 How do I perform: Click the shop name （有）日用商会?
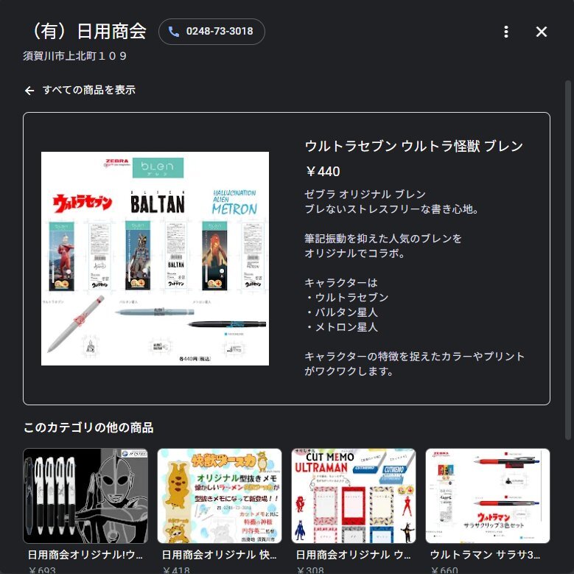pyautogui.click(x=86, y=31)
